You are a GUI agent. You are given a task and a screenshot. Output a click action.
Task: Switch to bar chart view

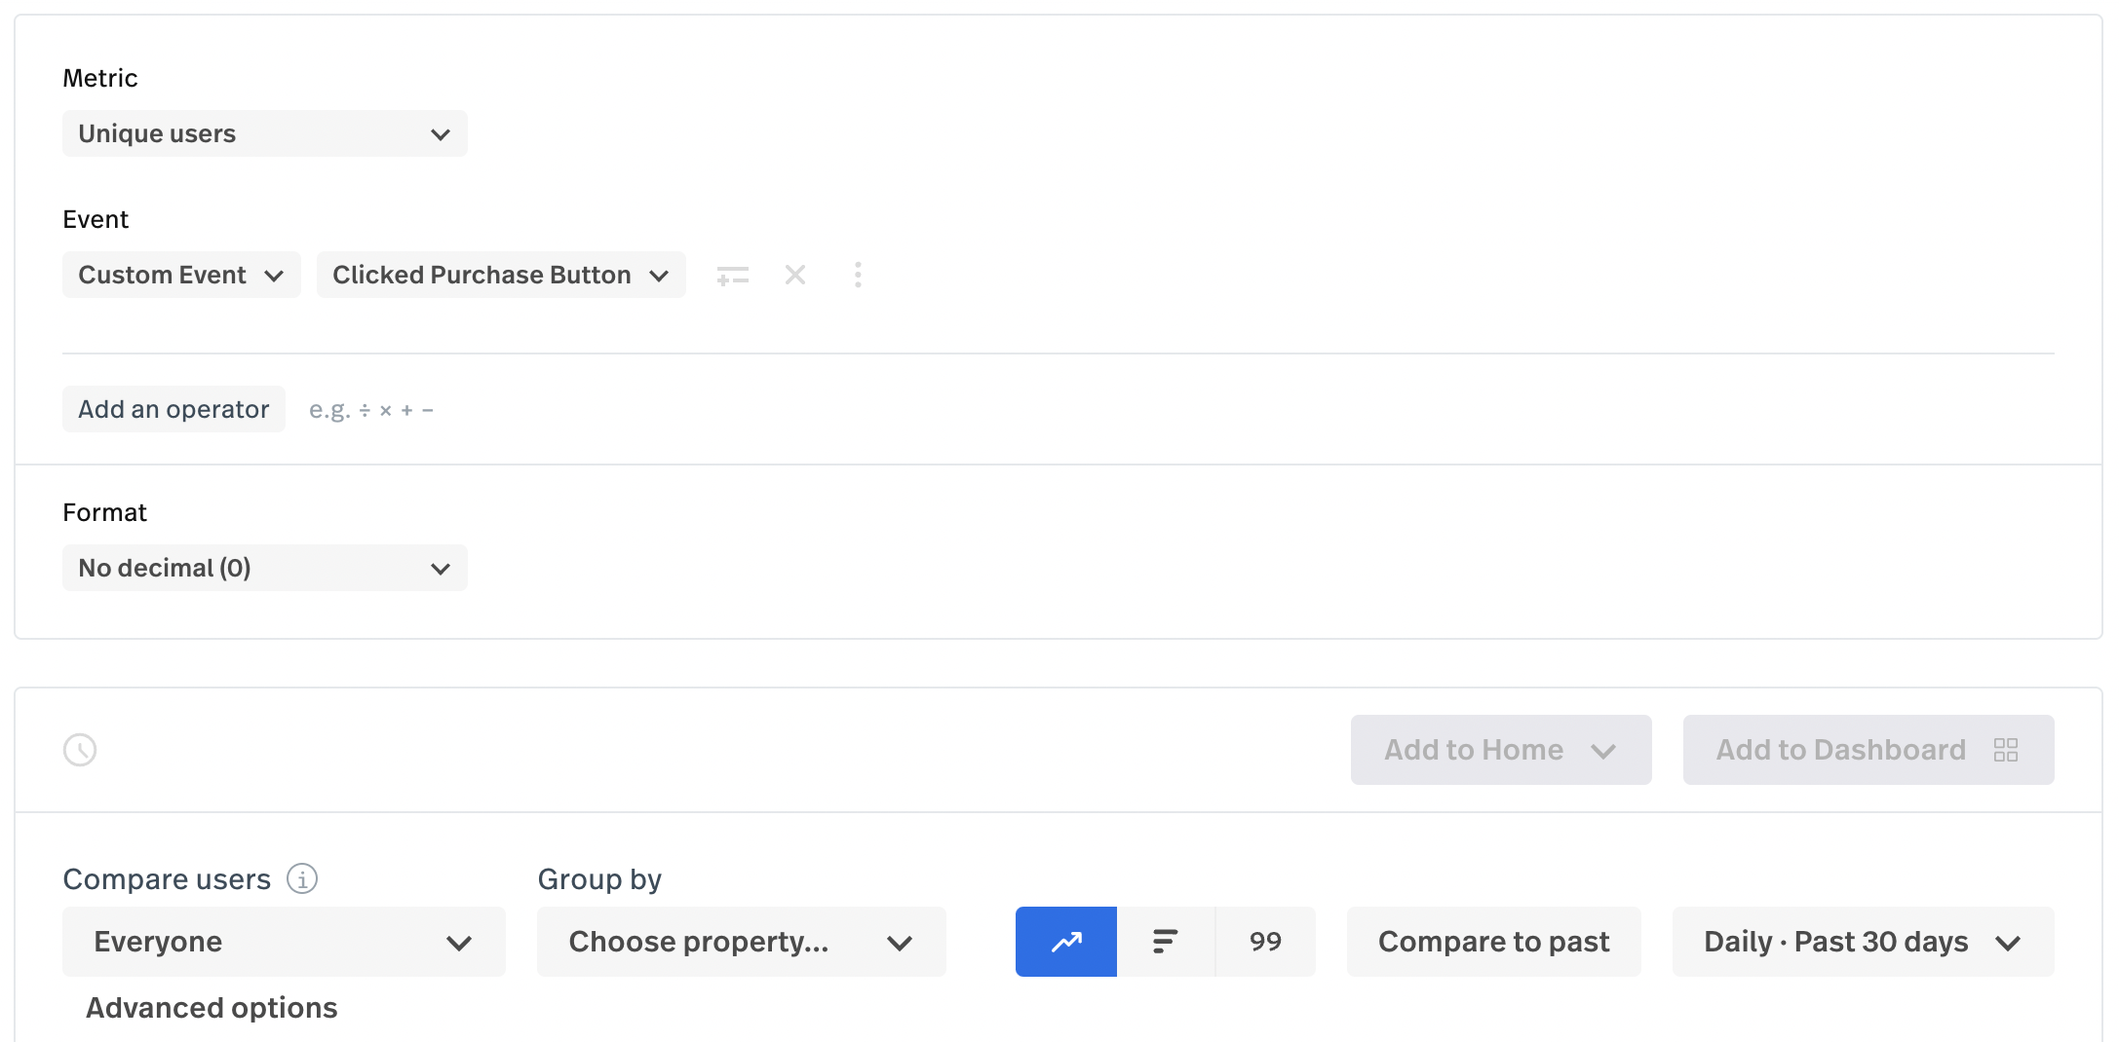click(1166, 942)
